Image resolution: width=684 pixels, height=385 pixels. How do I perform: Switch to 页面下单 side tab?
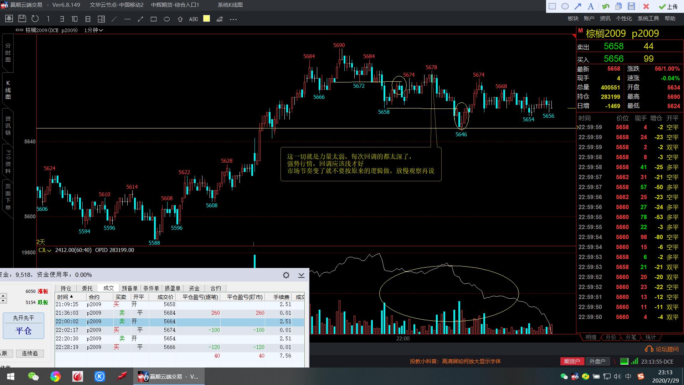pos(8,197)
